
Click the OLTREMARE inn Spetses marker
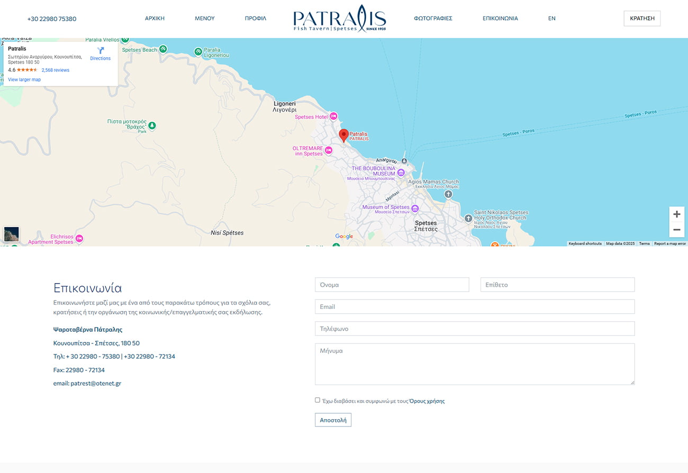pyautogui.click(x=328, y=151)
